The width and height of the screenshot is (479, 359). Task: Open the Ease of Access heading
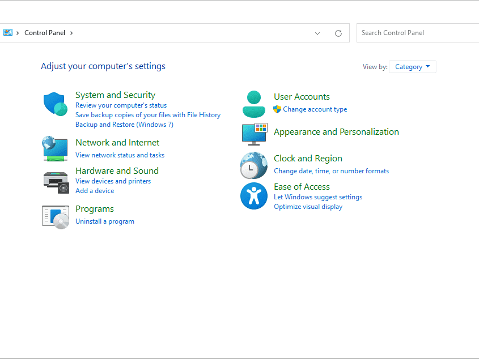pos(302,186)
